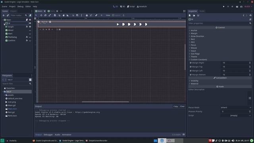Open Inspector object properties tools icon
The width and height of the screenshot is (254, 143).
coord(250,19)
